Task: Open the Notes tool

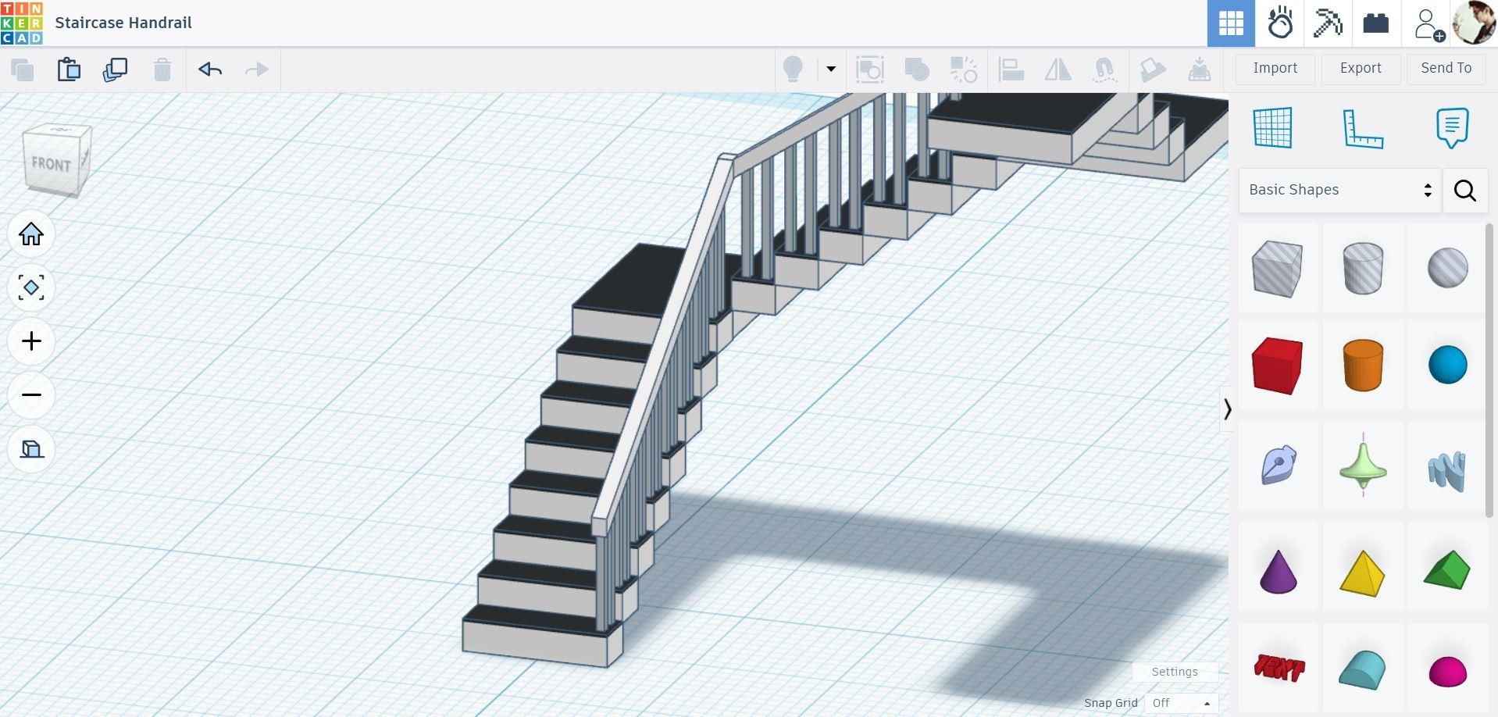Action: (x=1452, y=128)
